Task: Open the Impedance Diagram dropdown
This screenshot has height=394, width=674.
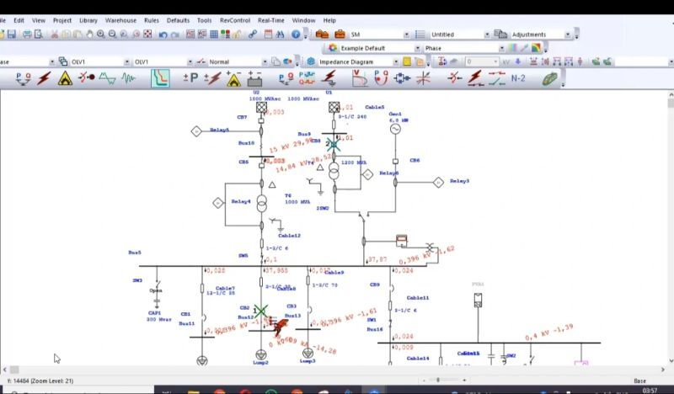Action: (394, 61)
